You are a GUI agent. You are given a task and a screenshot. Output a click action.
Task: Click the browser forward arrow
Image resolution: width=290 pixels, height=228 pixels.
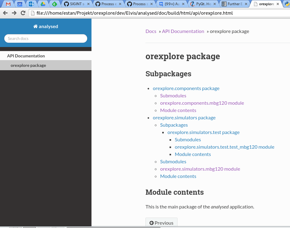tap(14, 13)
